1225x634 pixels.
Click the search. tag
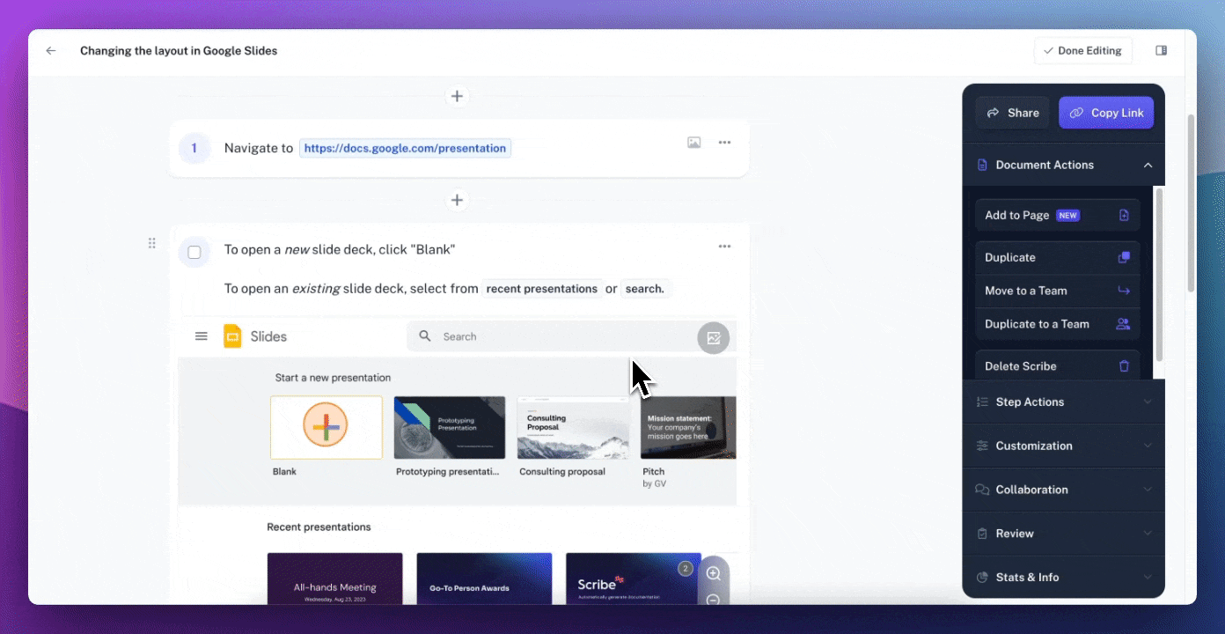click(x=645, y=289)
